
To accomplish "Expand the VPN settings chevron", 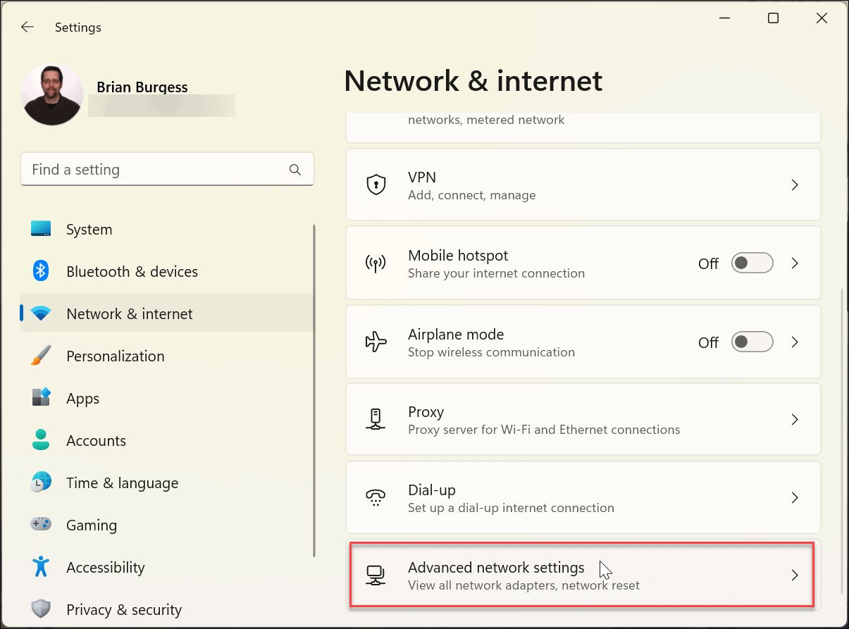I will pos(795,185).
